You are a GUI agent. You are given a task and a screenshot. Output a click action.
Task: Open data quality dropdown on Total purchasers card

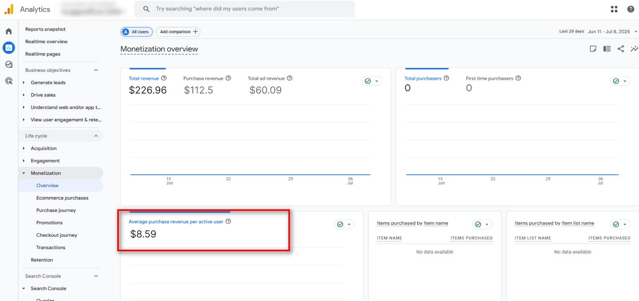pos(620,81)
